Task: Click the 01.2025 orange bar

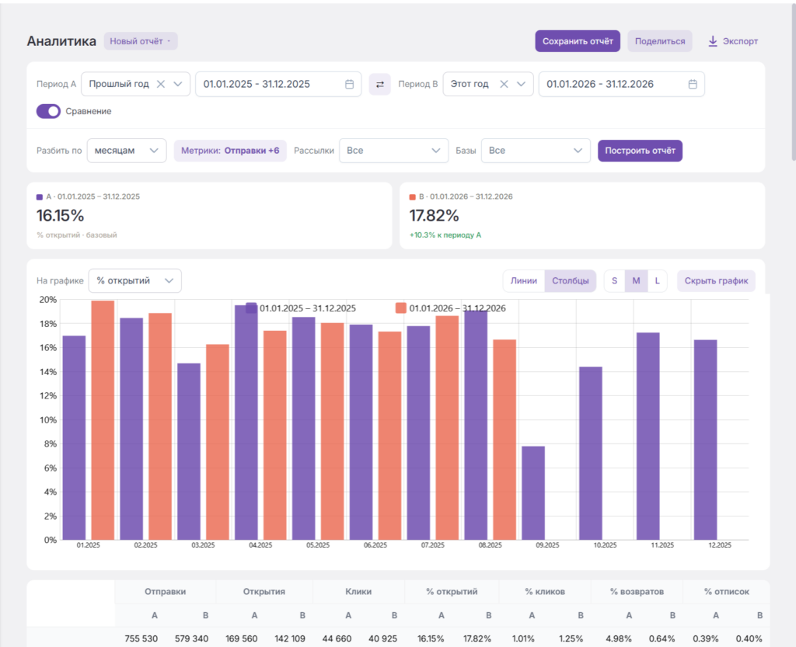Action: [x=103, y=420]
